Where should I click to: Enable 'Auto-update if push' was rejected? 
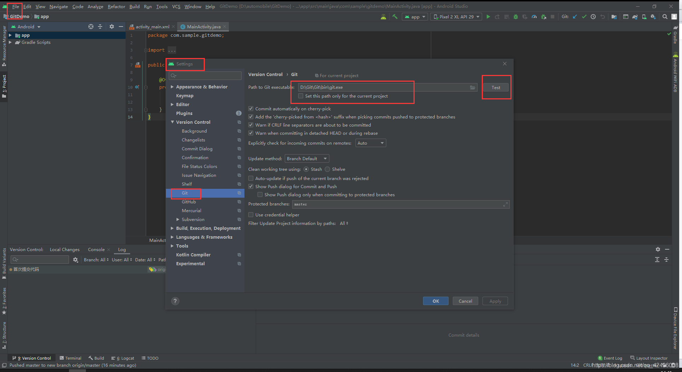click(251, 178)
